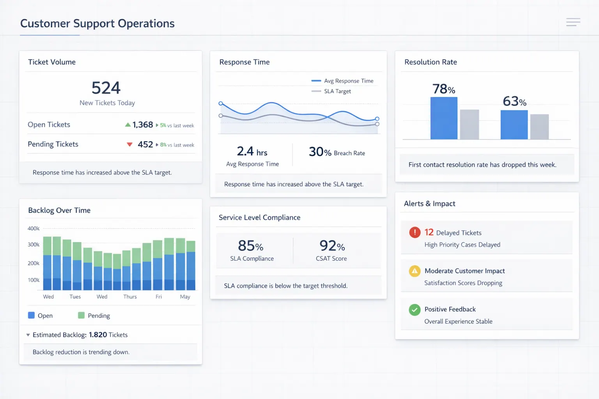Select the Customer Support Operations tab
Viewport: 599px width, 399px height.
(97, 23)
